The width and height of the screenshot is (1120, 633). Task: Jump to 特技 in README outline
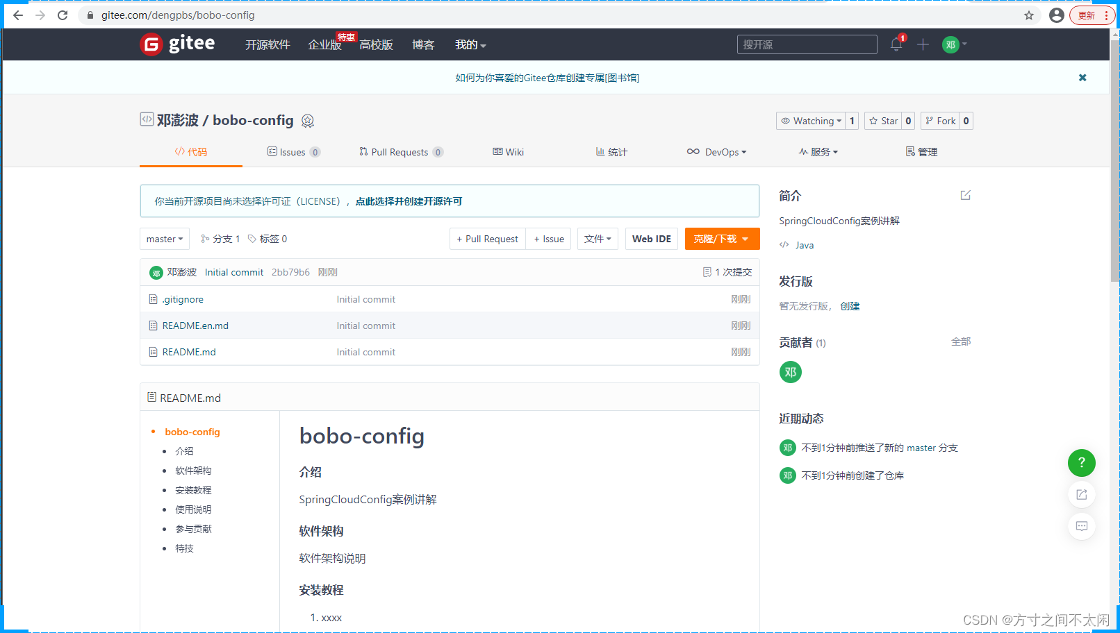tap(184, 548)
